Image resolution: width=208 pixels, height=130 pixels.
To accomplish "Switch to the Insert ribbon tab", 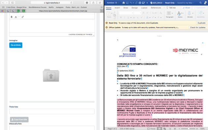I will 117,8.
